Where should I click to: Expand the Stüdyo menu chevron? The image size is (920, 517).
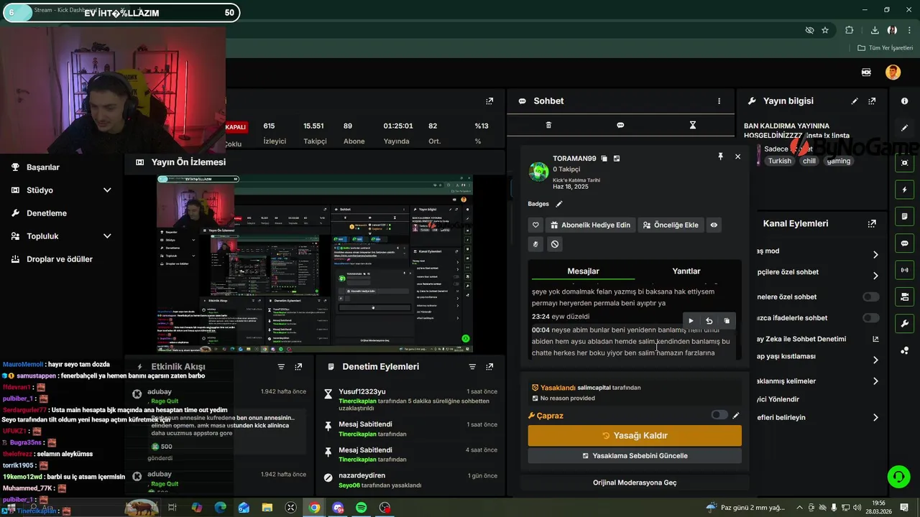[x=107, y=190]
